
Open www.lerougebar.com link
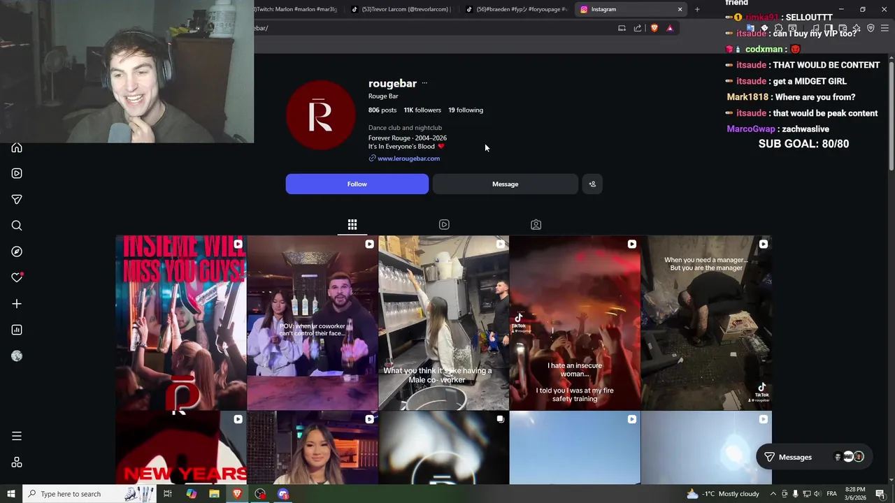(x=408, y=159)
